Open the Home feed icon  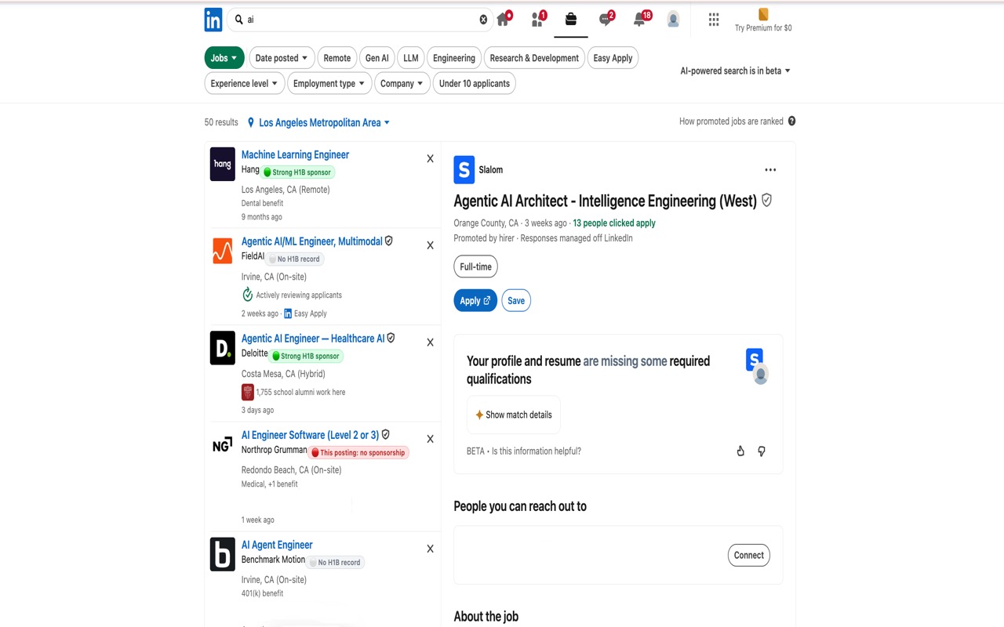click(x=503, y=20)
